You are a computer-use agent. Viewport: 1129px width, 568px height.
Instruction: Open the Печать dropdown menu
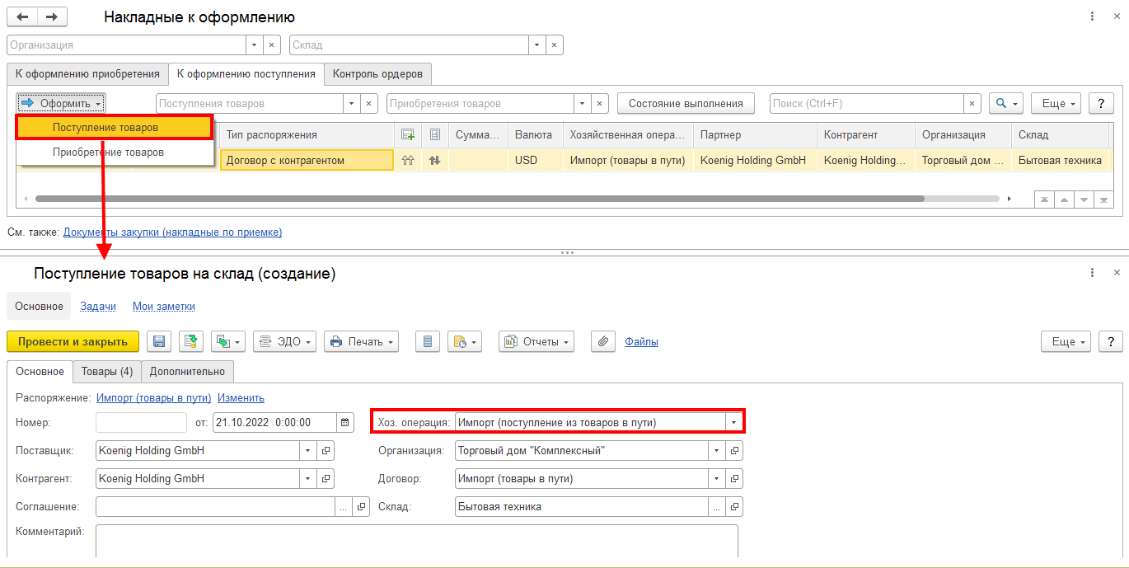click(362, 341)
